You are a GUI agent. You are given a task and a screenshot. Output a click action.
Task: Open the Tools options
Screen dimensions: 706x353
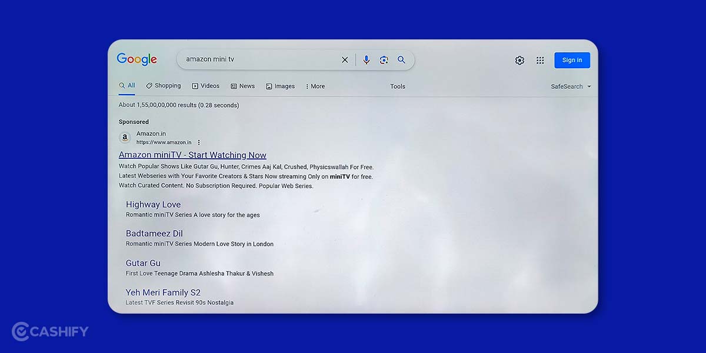click(398, 86)
